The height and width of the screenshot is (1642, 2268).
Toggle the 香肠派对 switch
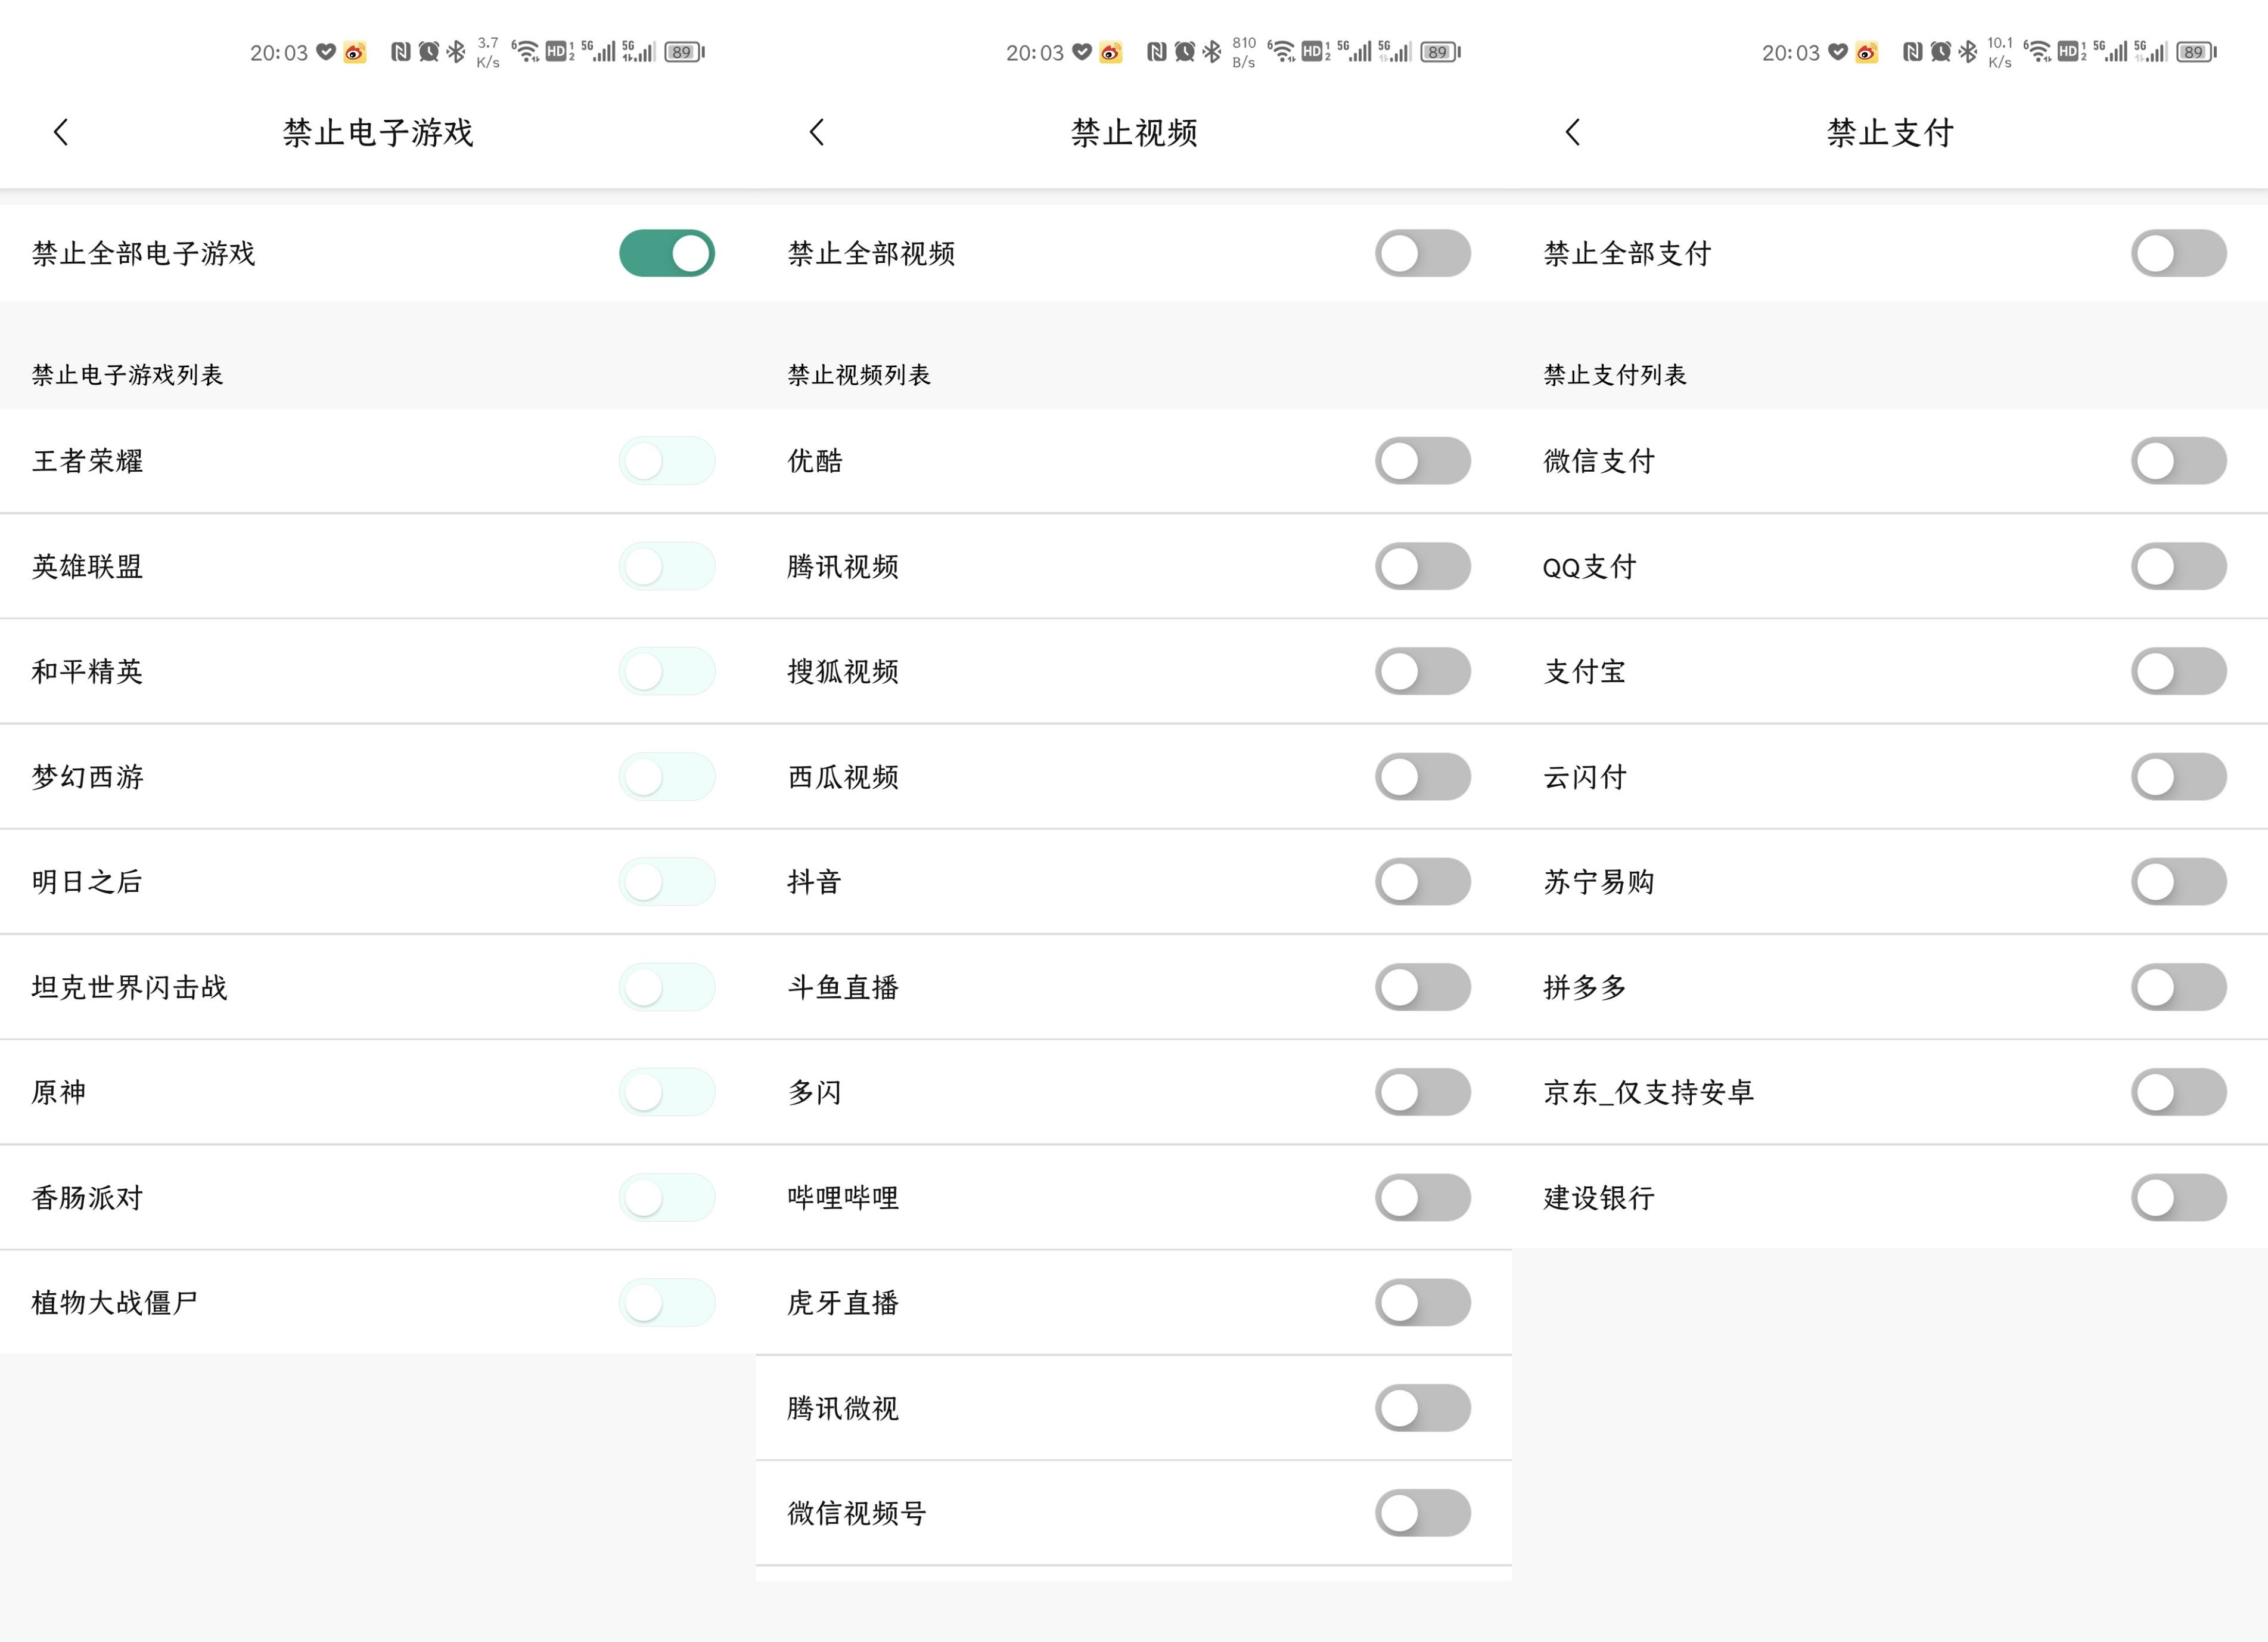pyautogui.click(x=667, y=1198)
